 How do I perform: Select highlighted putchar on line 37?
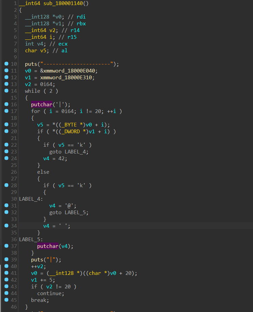[48, 246]
